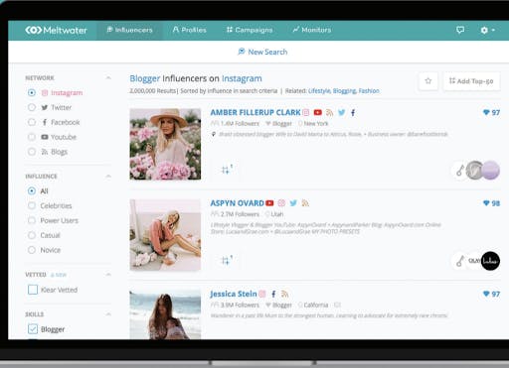
Task: Click the Instagram keyword in the heading
Action: click(x=242, y=78)
